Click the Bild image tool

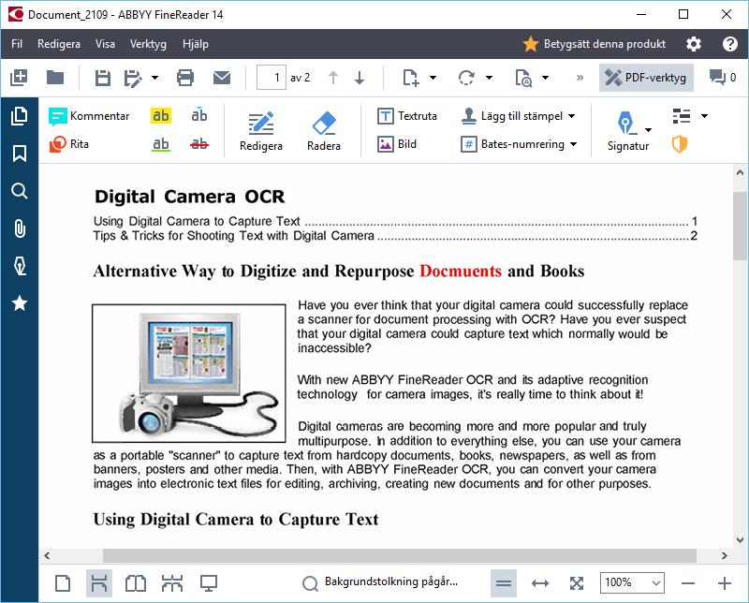coord(397,144)
